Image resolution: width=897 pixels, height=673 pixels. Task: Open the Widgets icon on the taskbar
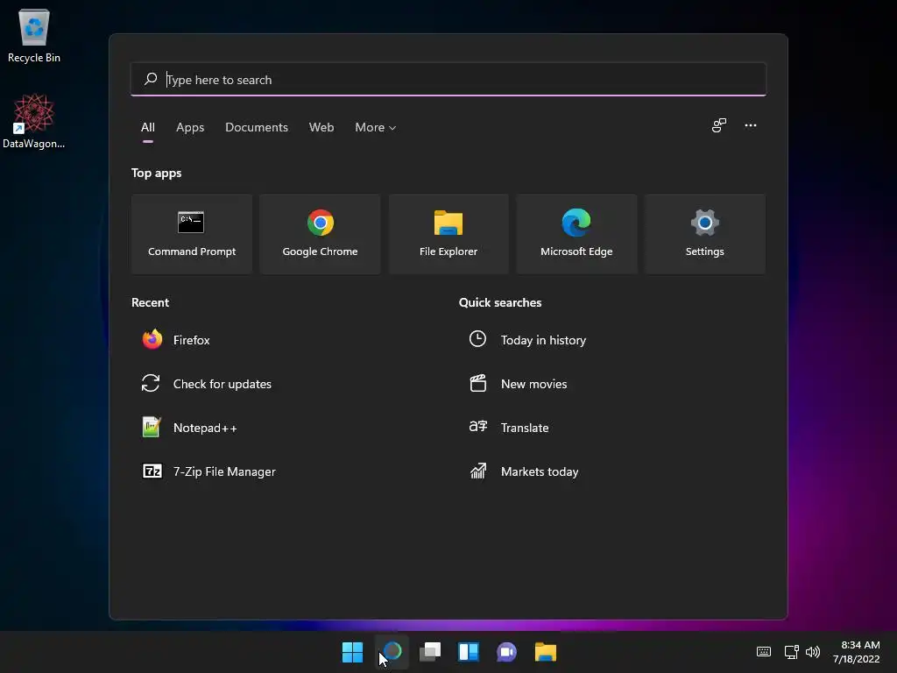click(x=469, y=652)
